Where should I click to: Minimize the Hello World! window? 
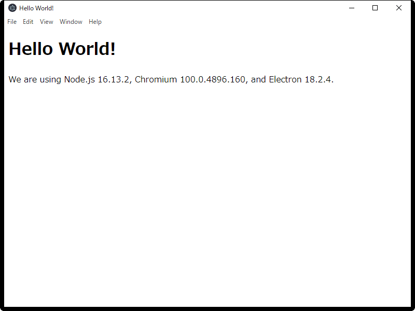(x=352, y=8)
